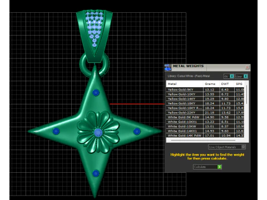The width and height of the screenshot is (267, 200).
Task: Sort by the Metal column header
Action: 185,84
